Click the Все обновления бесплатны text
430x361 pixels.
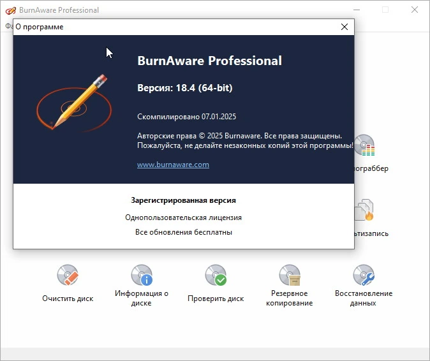tap(184, 232)
